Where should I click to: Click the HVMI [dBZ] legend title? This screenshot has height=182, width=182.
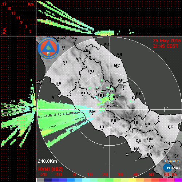(x=50, y=169)
